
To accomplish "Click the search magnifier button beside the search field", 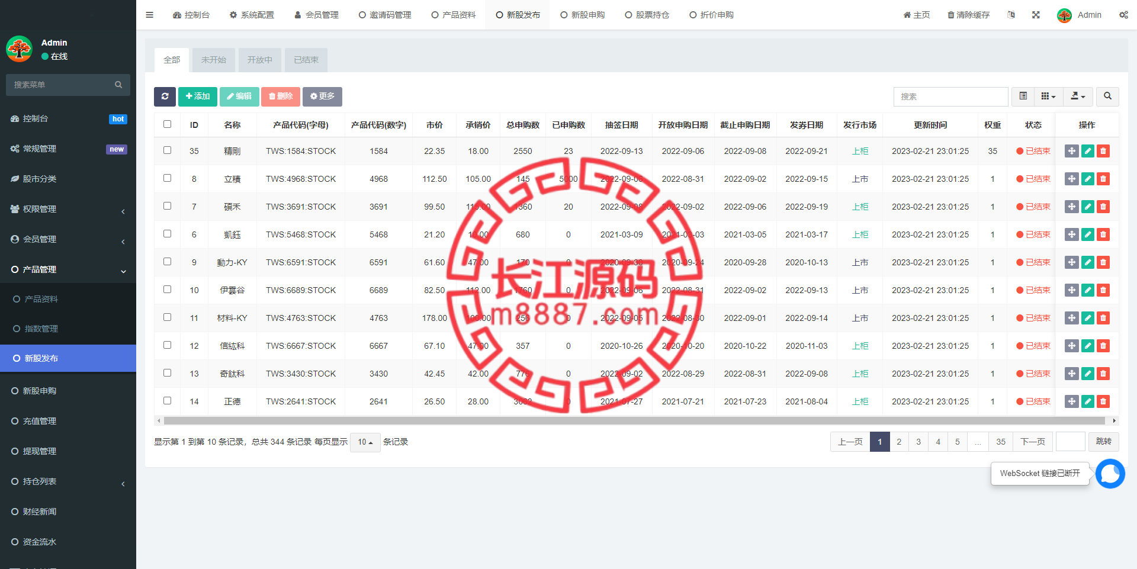I will tap(1107, 97).
